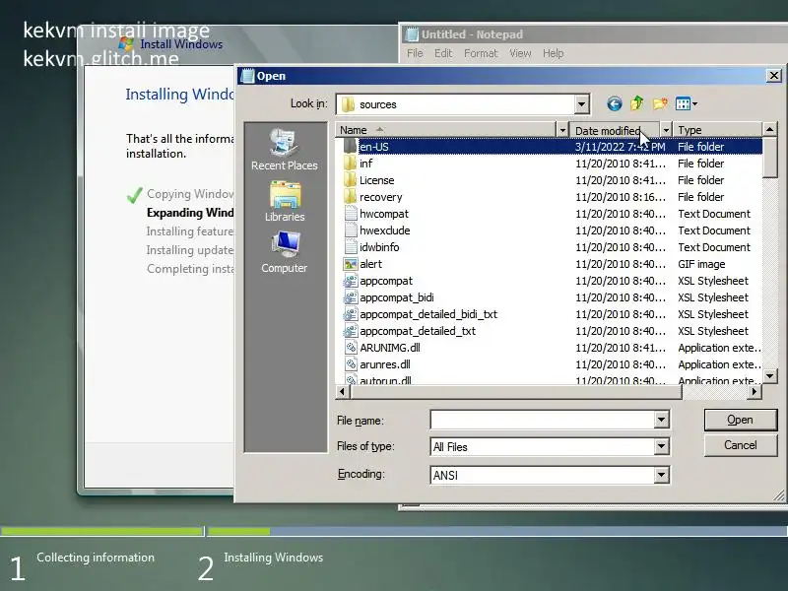Select appcompat stylesheet icon
788x591 pixels.
pos(351,281)
